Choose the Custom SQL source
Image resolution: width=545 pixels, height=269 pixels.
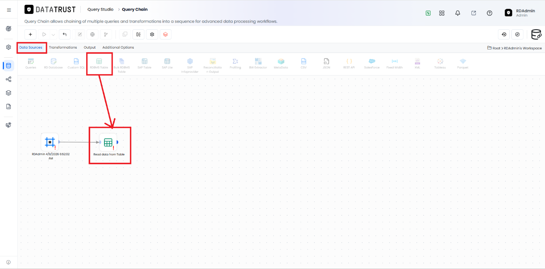click(76, 63)
